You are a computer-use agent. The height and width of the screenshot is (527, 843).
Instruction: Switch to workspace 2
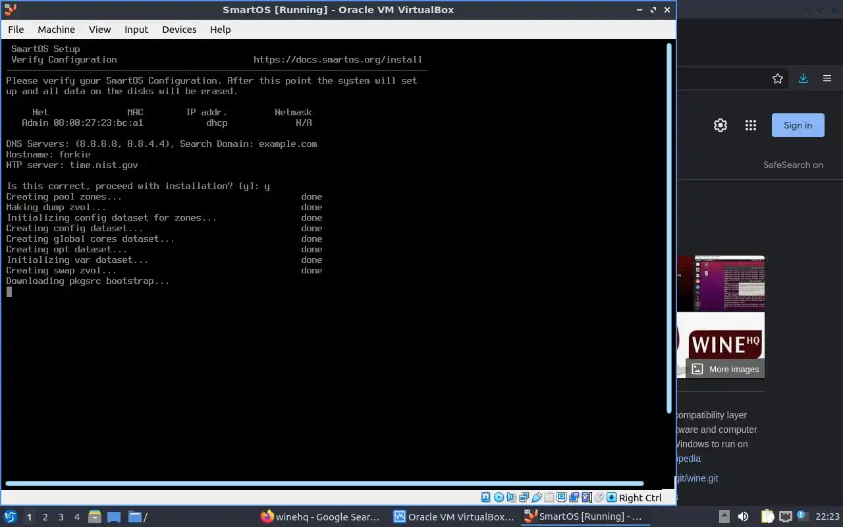click(45, 517)
